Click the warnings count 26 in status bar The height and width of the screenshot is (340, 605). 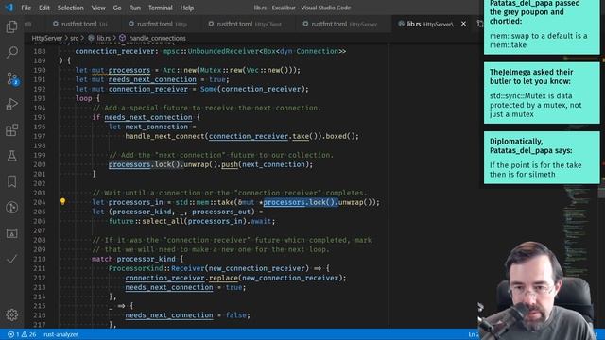pyautogui.click(x=29, y=334)
